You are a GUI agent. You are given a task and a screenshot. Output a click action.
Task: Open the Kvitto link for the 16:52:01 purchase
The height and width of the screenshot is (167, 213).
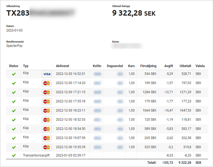click(x=97, y=74)
